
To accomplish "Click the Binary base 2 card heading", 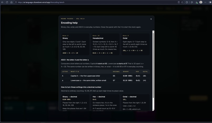I will pyautogui.click(x=65, y=38).
